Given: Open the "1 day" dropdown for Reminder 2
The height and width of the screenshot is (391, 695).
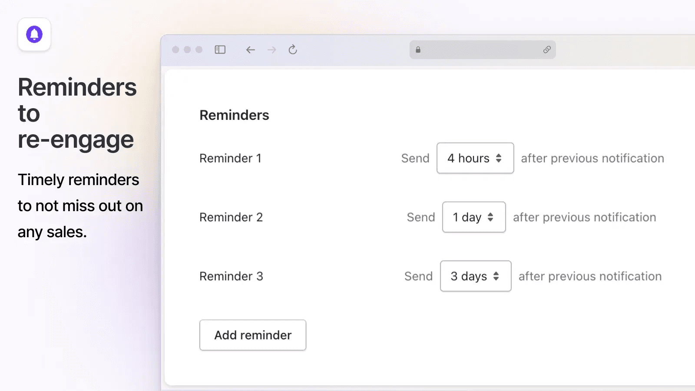Looking at the screenshot, I should 474,217.
